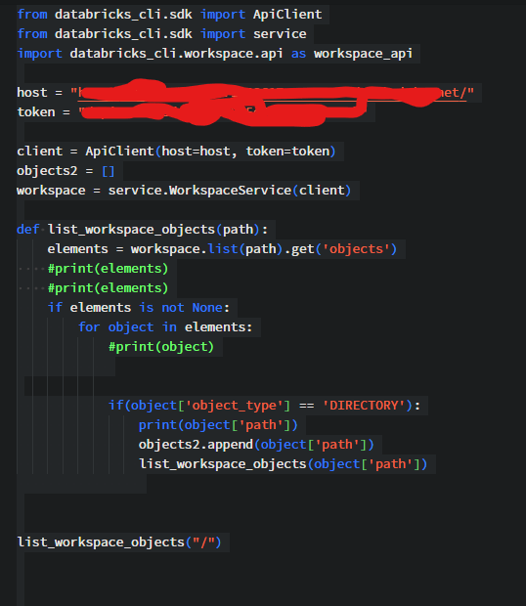Click the 'if elements is not None:' line
This screenshot has height=606, width=526.
(139, 308)
